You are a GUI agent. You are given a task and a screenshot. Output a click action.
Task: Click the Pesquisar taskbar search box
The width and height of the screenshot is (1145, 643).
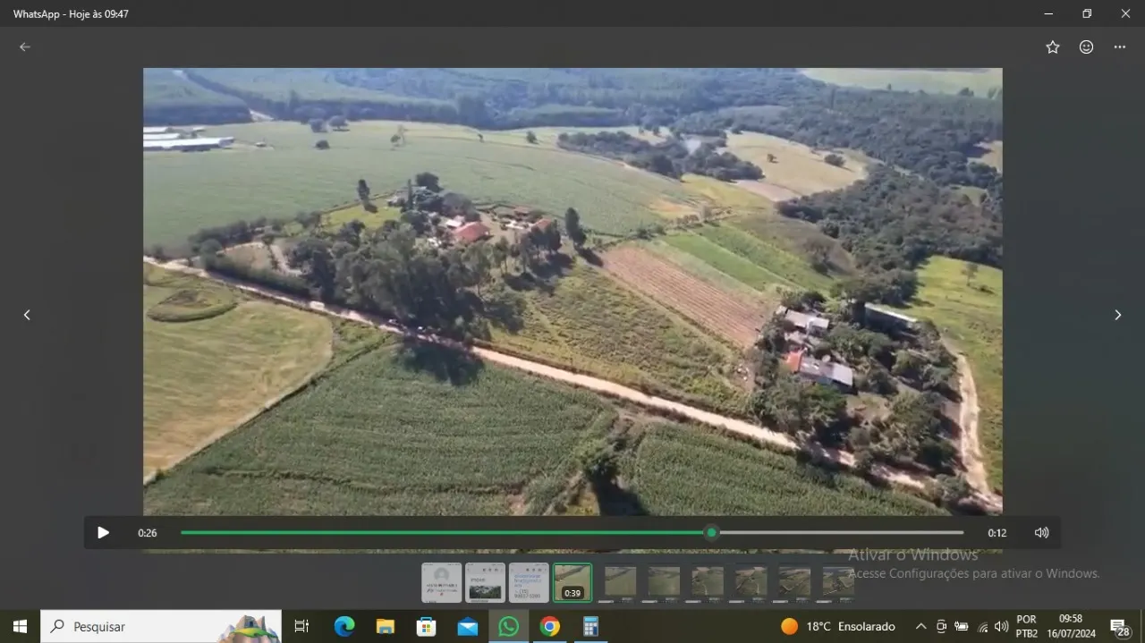coord(161,627)
